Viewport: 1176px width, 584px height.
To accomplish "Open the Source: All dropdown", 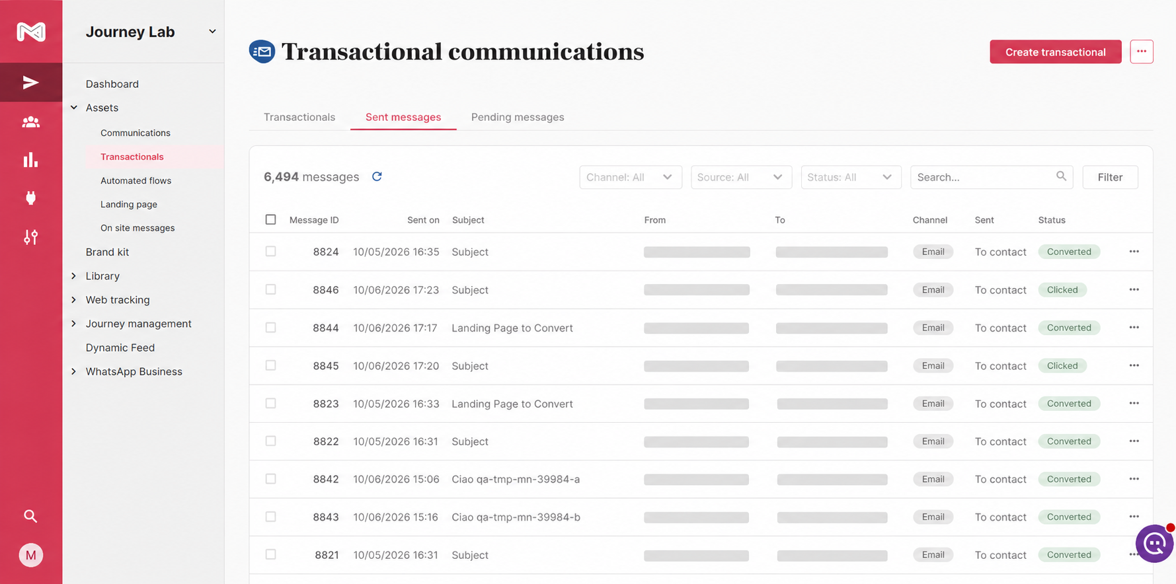I will pos(741,177).
